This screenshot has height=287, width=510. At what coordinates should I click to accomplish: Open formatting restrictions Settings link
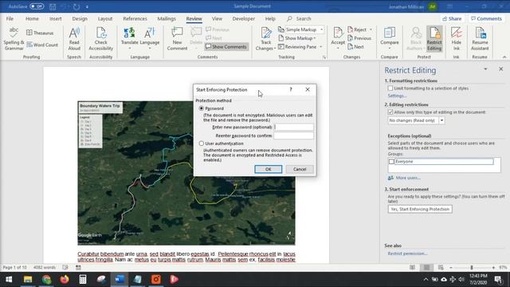click(397, 96)
